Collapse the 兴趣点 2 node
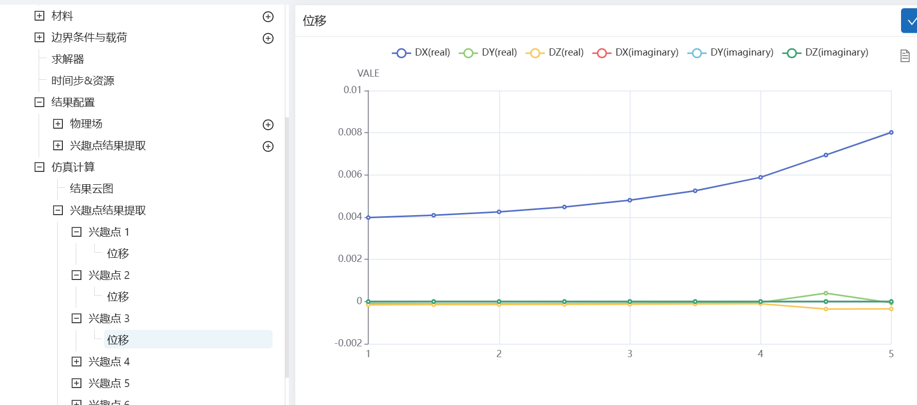 click(x=77, y=275)
